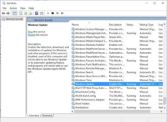Toggle Show/Hide Action Pane icon
The image size is (167, 122).
click(x=41, y=13)
